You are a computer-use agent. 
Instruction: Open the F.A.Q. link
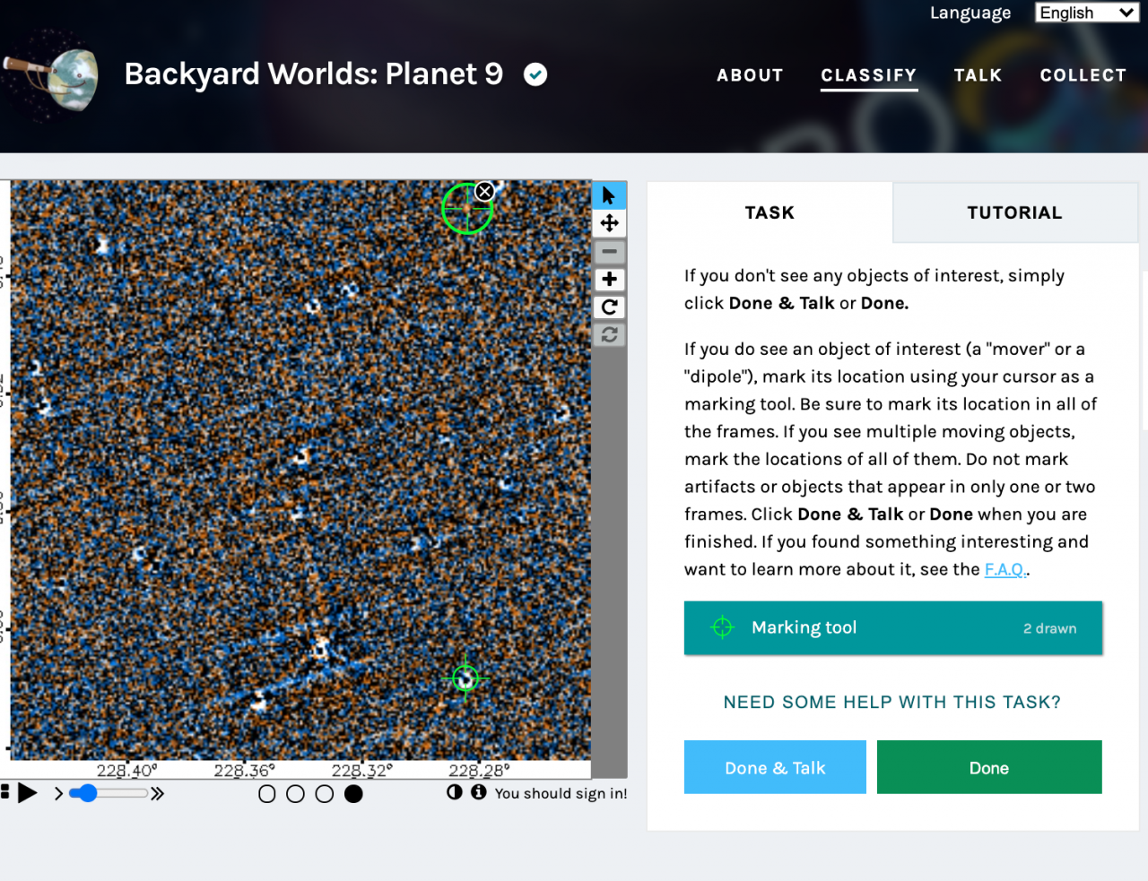tap(1004, 569)
